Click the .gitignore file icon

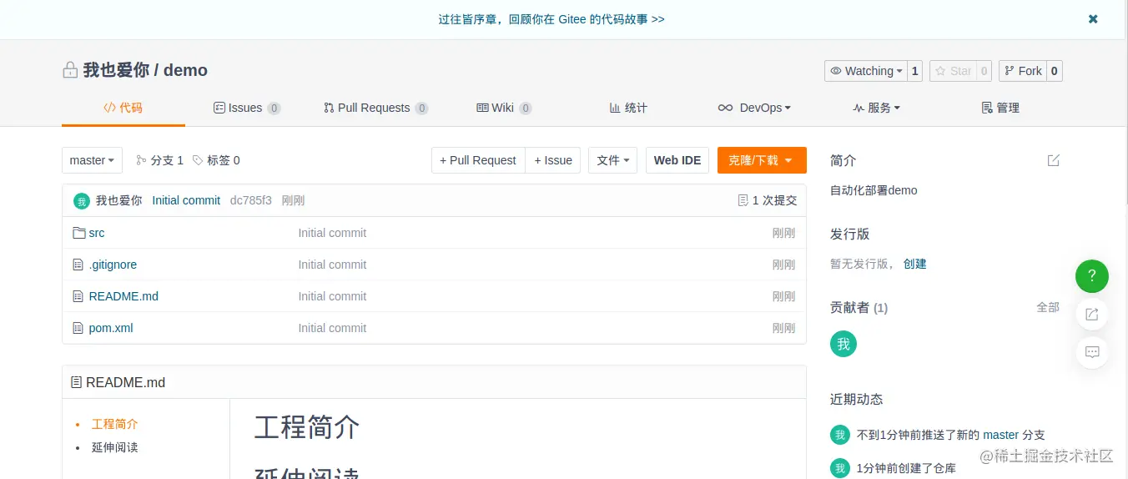[x=78, y=265]
